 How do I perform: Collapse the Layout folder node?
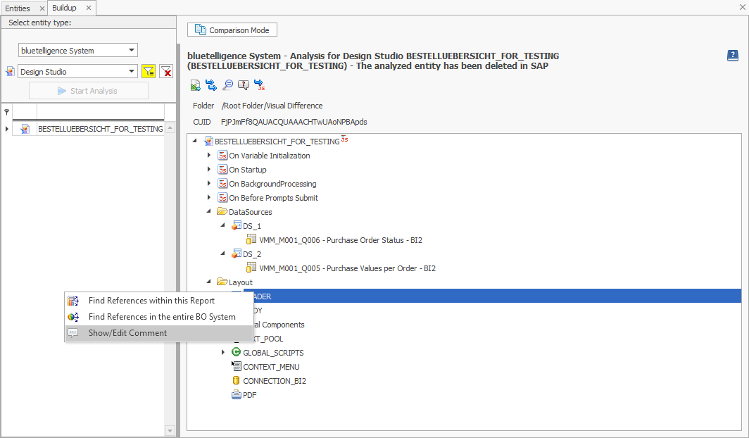[x=208, y=282]
